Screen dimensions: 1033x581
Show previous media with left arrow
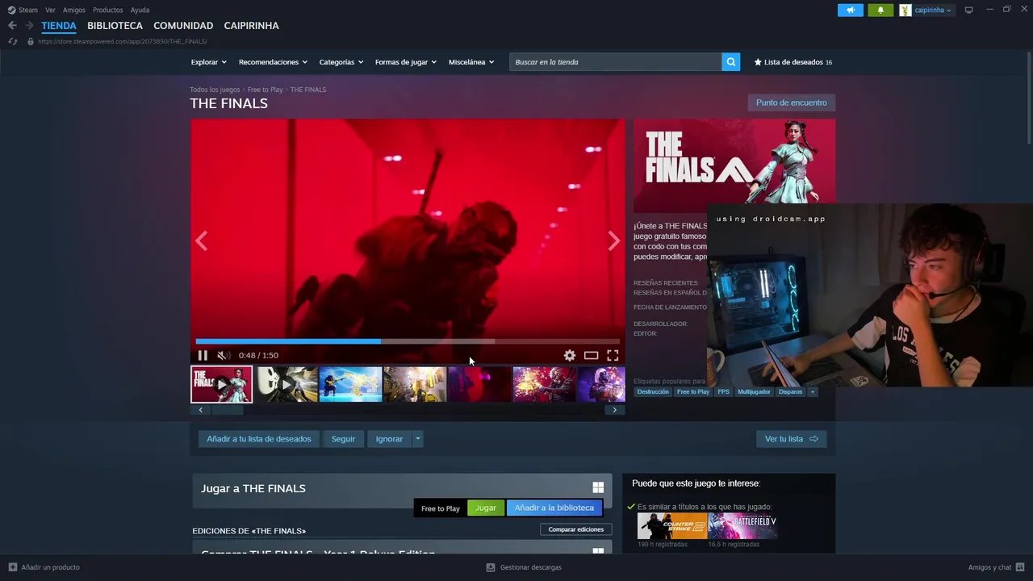pos(202,240)
